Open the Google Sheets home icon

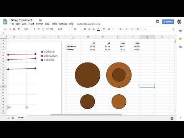(x=5, y=22)
